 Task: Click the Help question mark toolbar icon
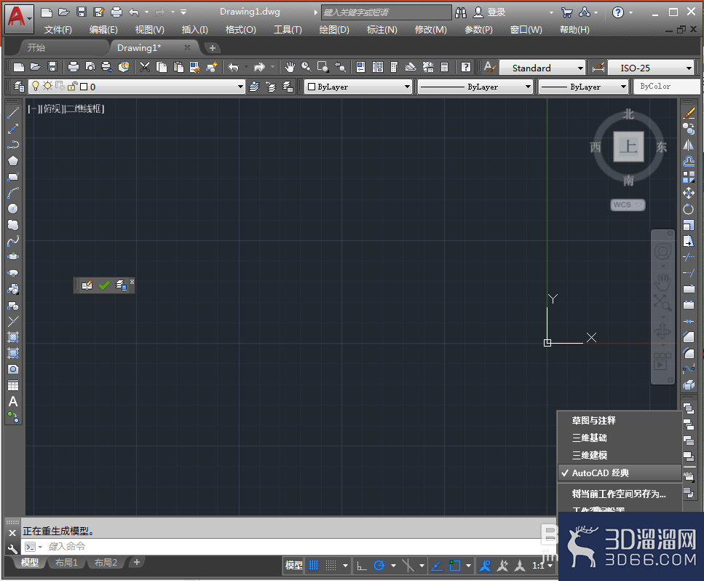(466, 68)
